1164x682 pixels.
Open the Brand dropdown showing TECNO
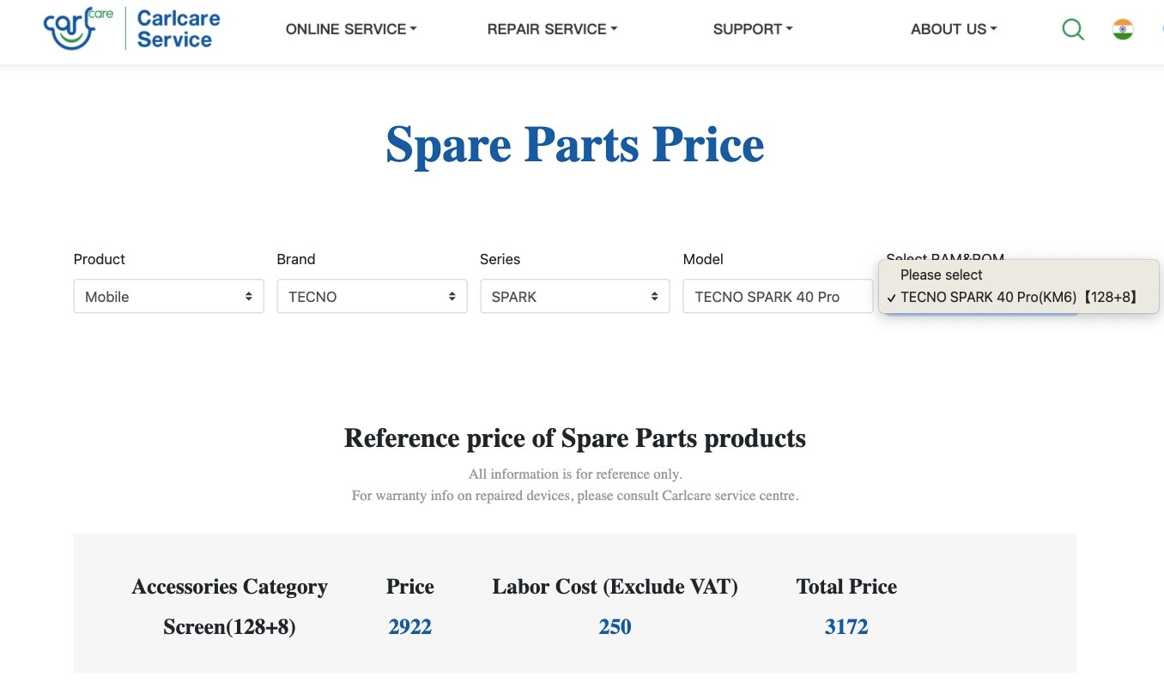tap(372, 297)
